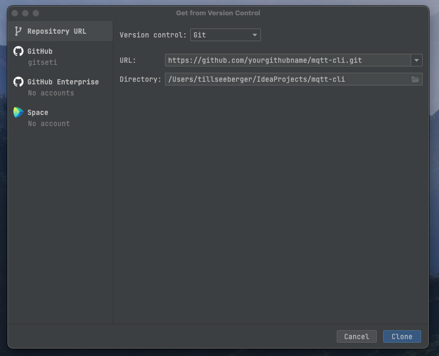Click the Cancel button
Image resolution: width=439 pixels, height=356 pixels.
pyautogui.click(x=356, y=336)
